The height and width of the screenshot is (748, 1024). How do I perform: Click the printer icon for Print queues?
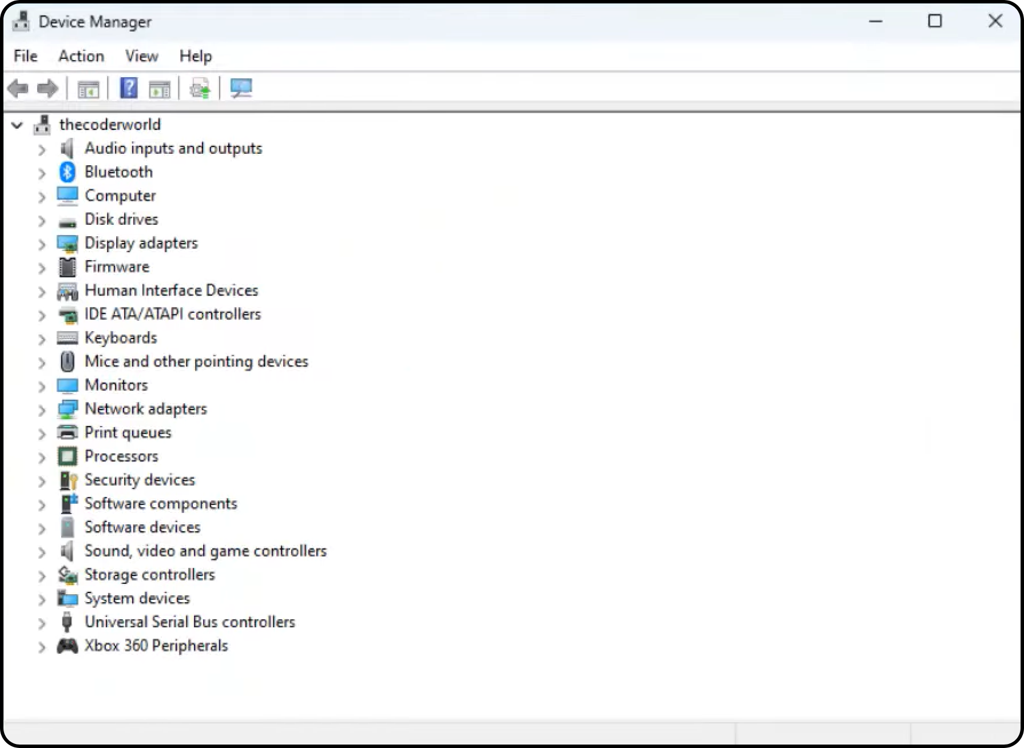click(x=68, y=433)
